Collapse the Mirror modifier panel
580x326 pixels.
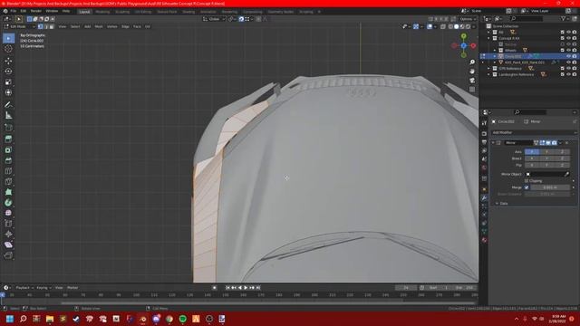pos(493,143)
